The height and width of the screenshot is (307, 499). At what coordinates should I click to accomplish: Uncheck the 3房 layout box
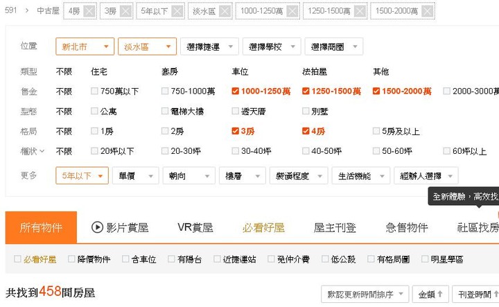[x=235, y=131]
